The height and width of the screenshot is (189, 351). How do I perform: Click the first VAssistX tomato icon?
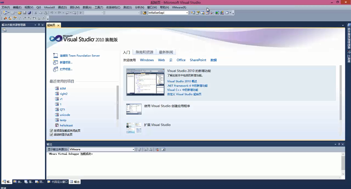pyautogui.click(x=5, y=18)
